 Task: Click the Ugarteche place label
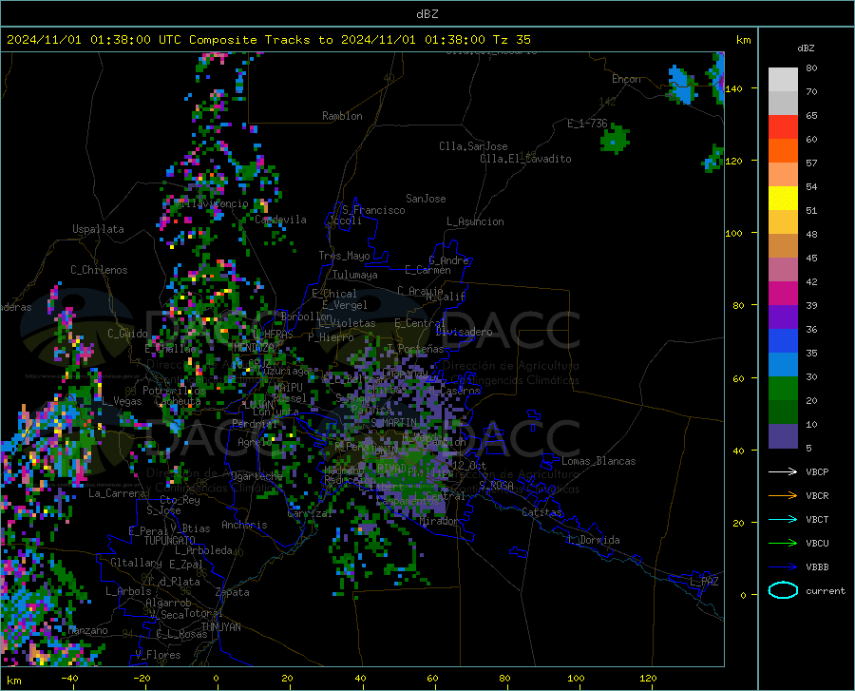point(256,476)
